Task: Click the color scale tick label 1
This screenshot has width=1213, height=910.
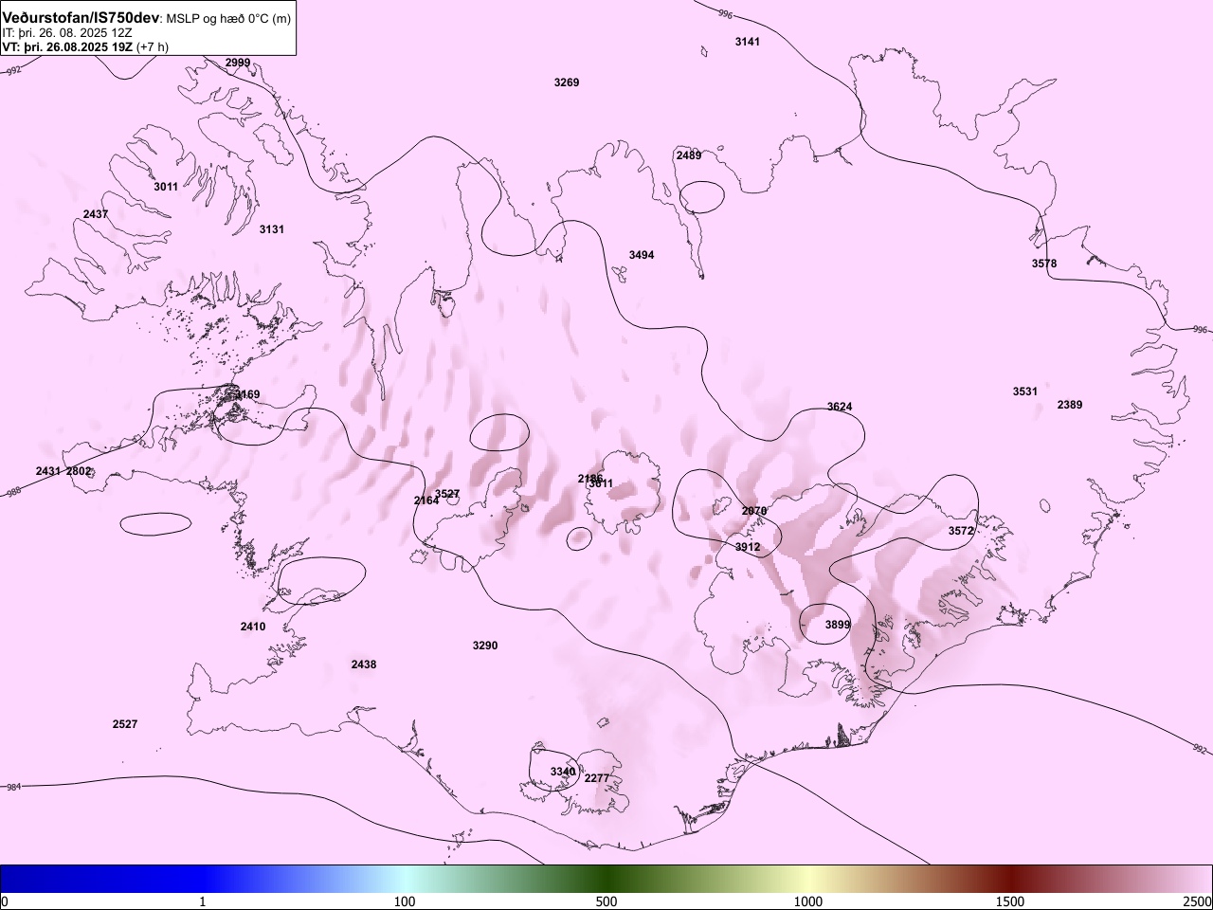Action: 203,901
